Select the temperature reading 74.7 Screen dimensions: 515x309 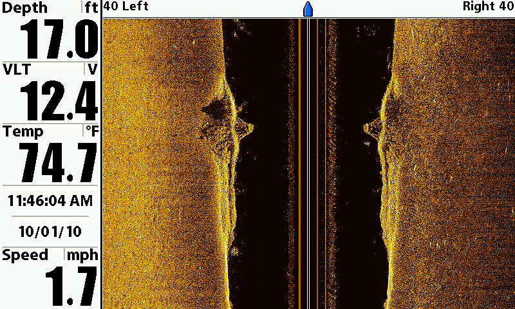pos(59,162)
